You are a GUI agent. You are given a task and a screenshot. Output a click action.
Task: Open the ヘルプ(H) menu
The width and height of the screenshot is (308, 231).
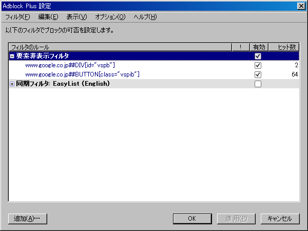click(145, 17)
